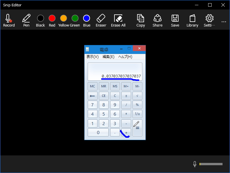Click the plus (+) button
Image resolution: width=230 pixels, height=173 pixels.
[126, 133]
